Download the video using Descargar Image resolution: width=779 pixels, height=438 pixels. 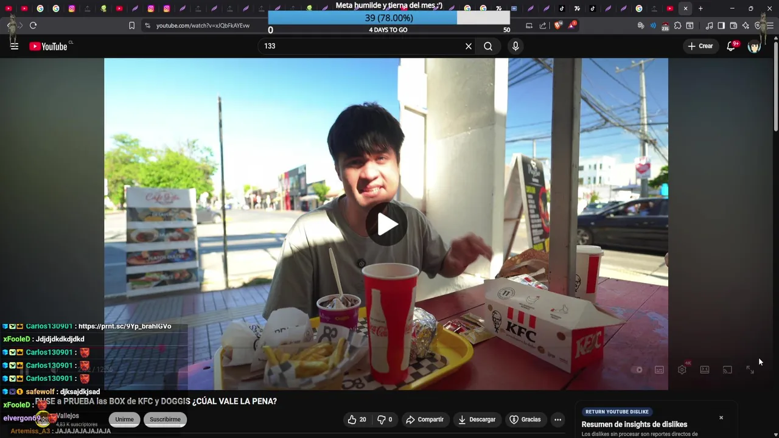point(477,420)
